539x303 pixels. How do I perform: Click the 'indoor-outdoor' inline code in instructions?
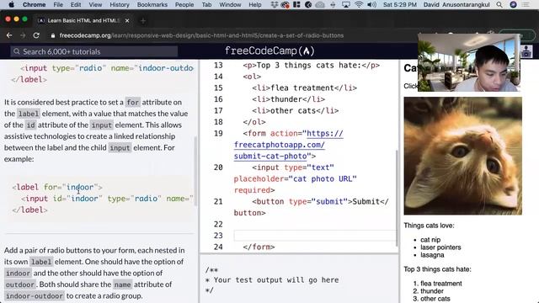[x=35, y=295]
